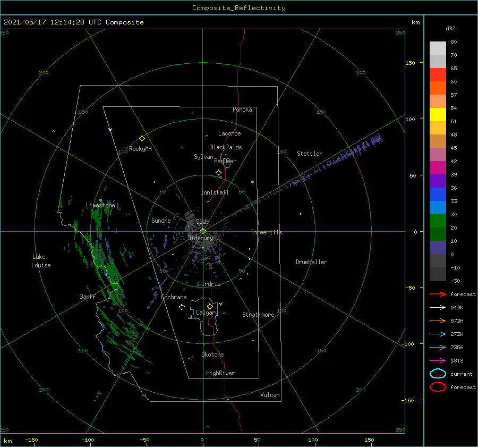This screenshot has width=478, height=447.
Task: Select the white 04DK arrow icon
Action: click(x=438, y=307)
